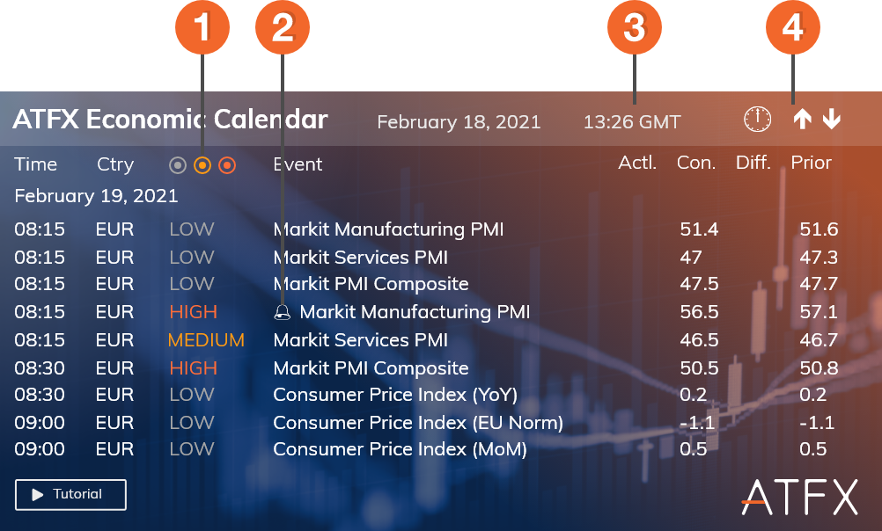Screen dimensions: 882x531
Task: Select the MEDIUM Markit Services PMI row
Action: point(361,340)
